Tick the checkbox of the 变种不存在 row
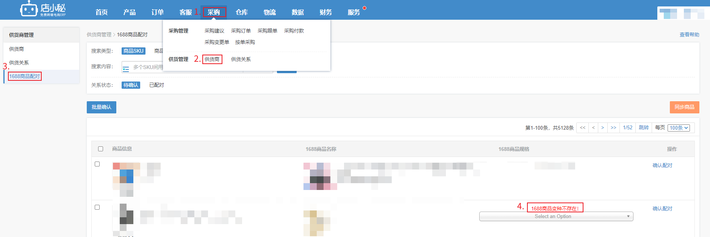The width and height of the screenshot is (710, 237). 97,207
